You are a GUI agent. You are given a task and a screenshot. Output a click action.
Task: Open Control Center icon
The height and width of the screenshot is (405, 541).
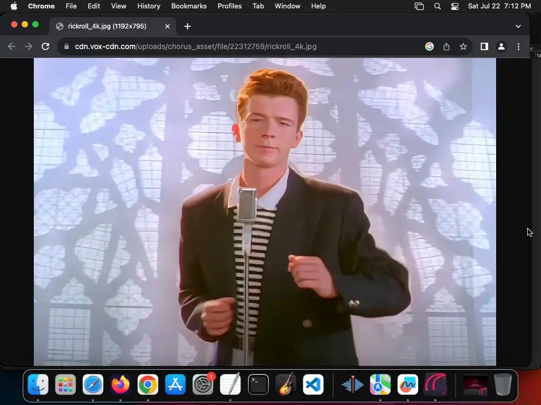coord(455,6)
